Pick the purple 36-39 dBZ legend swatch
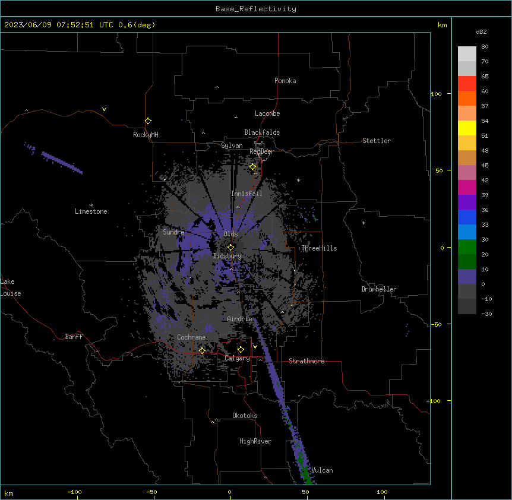 click(x=467, y=202)
